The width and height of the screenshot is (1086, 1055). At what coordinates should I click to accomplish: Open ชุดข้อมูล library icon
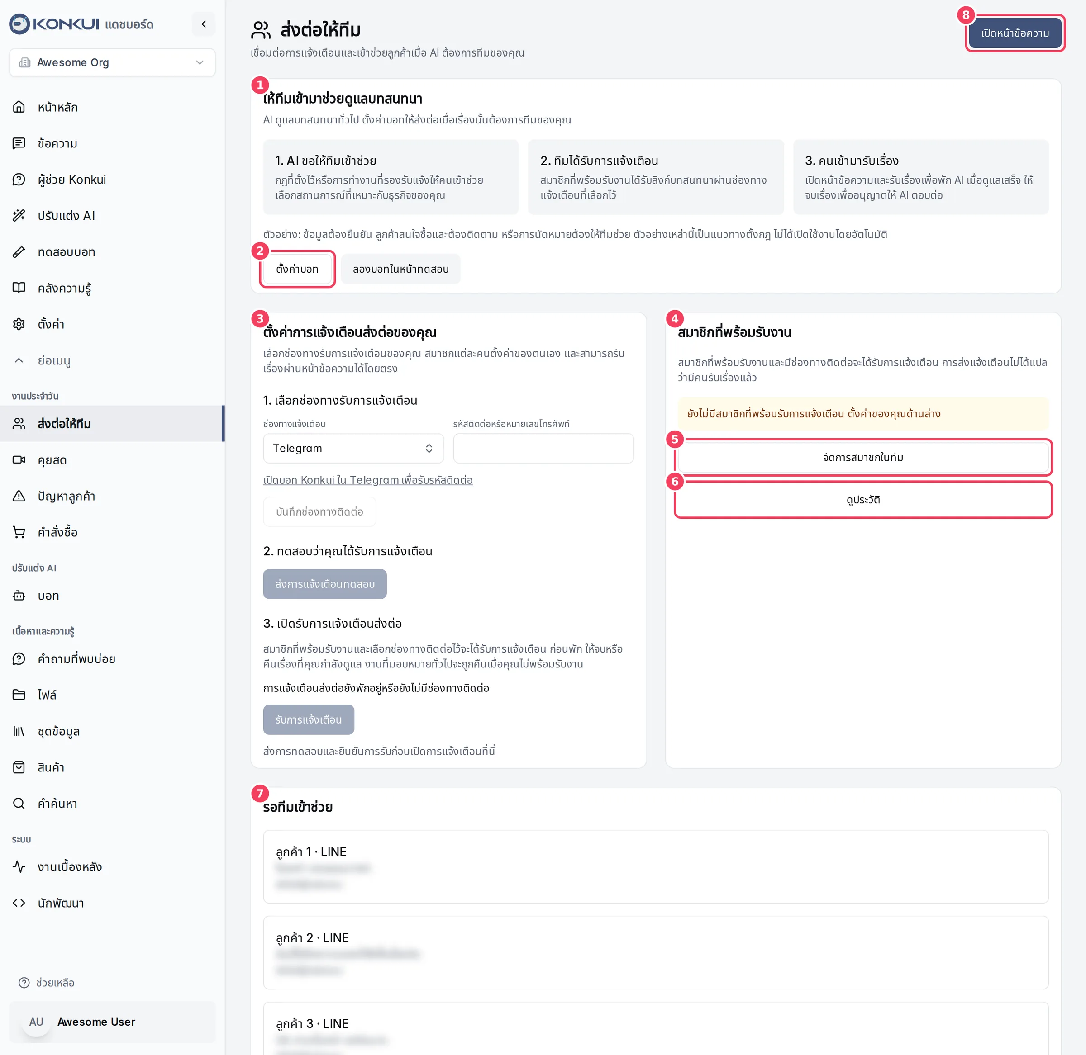(19, 731)
